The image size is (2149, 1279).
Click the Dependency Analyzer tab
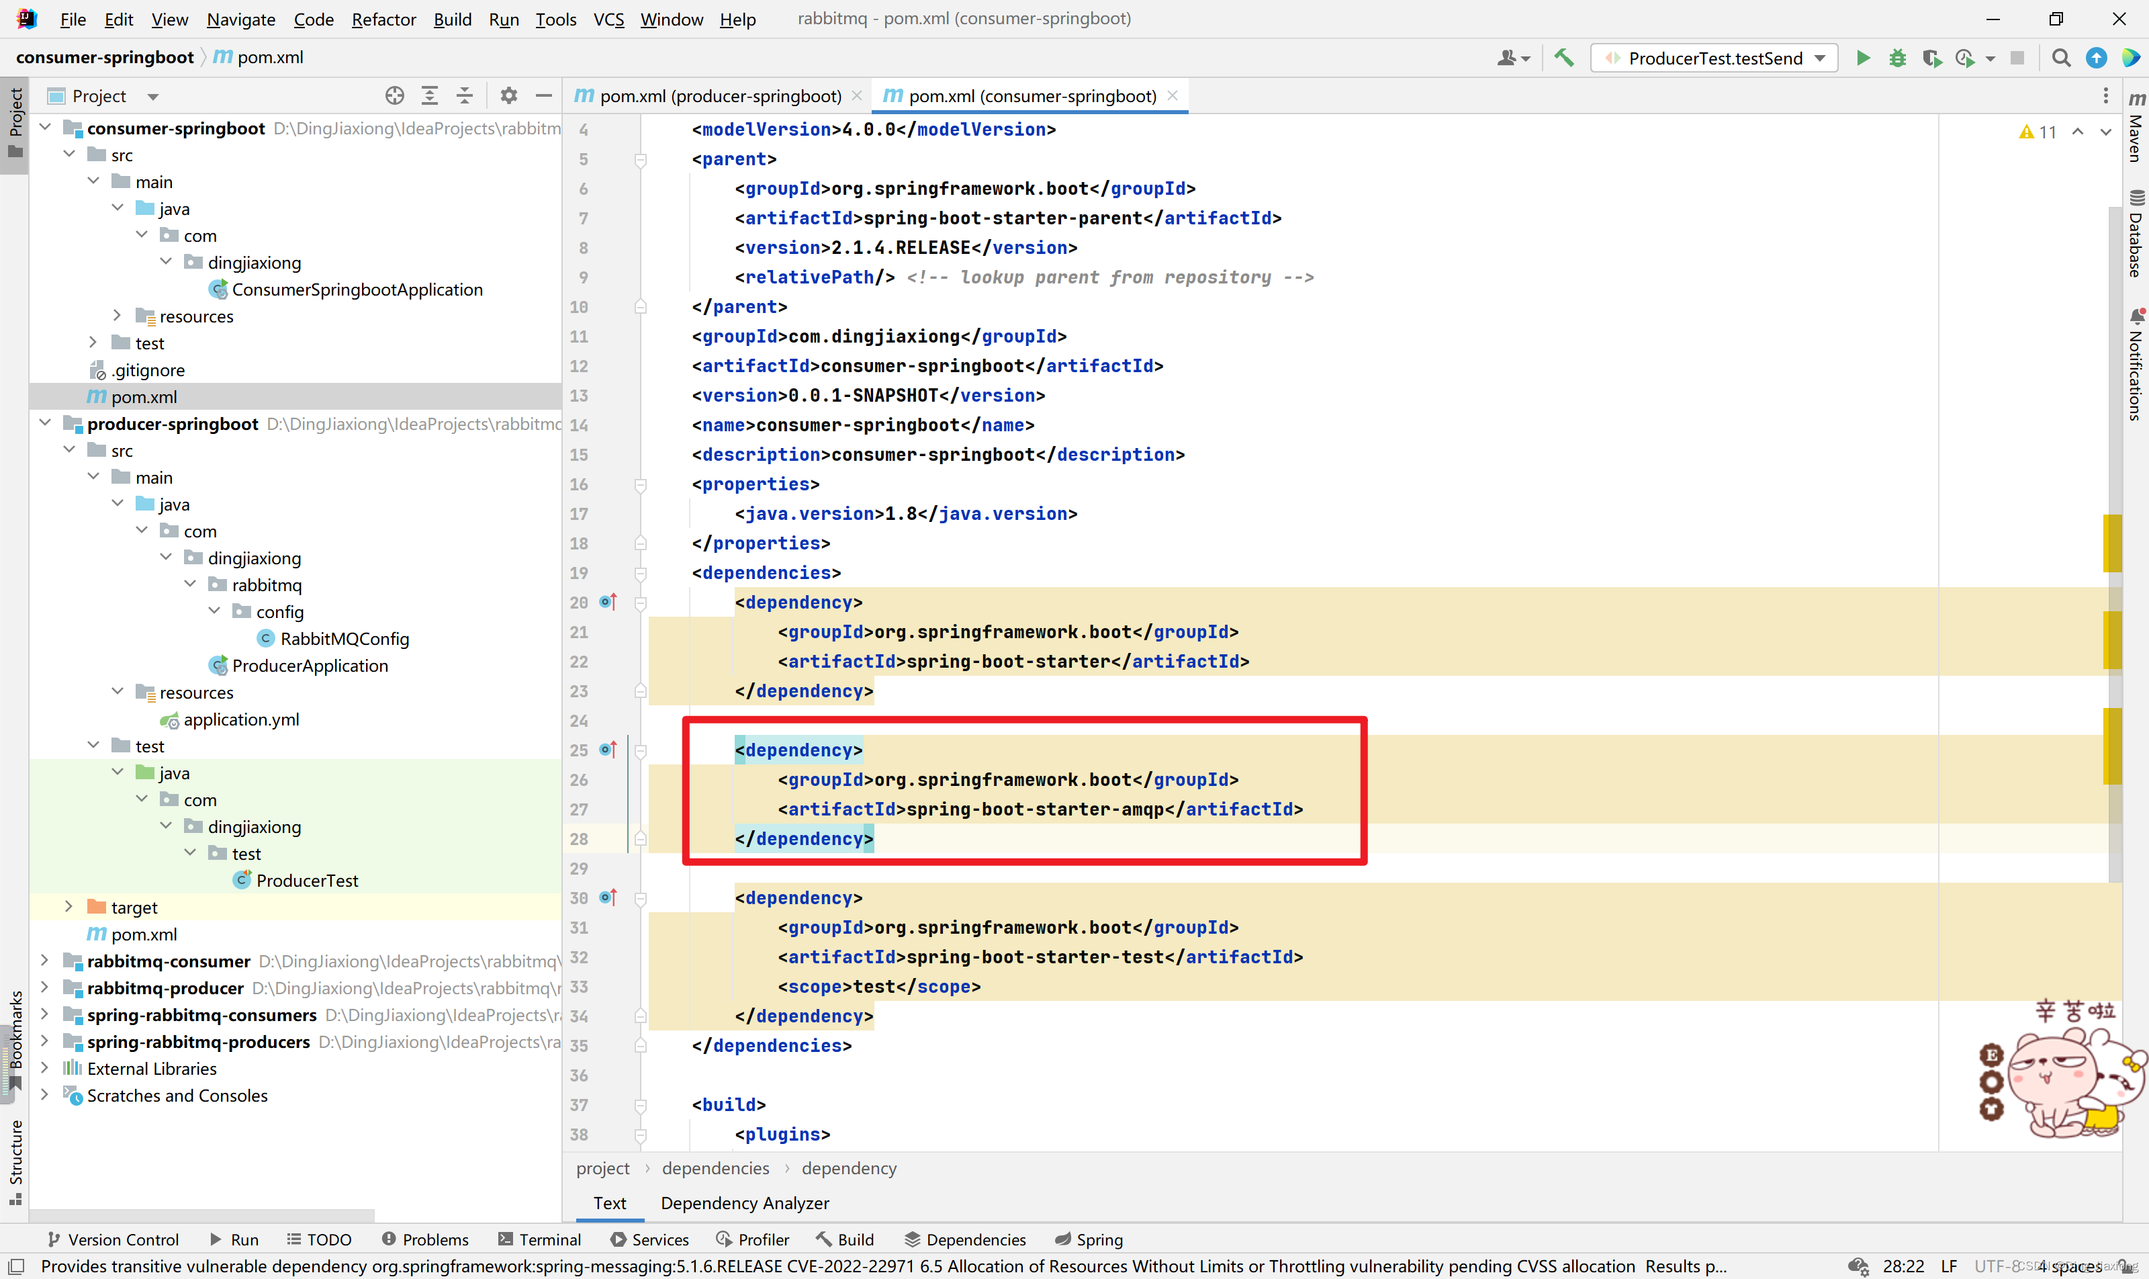744,1201
